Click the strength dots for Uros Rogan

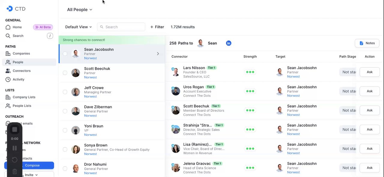250,91
